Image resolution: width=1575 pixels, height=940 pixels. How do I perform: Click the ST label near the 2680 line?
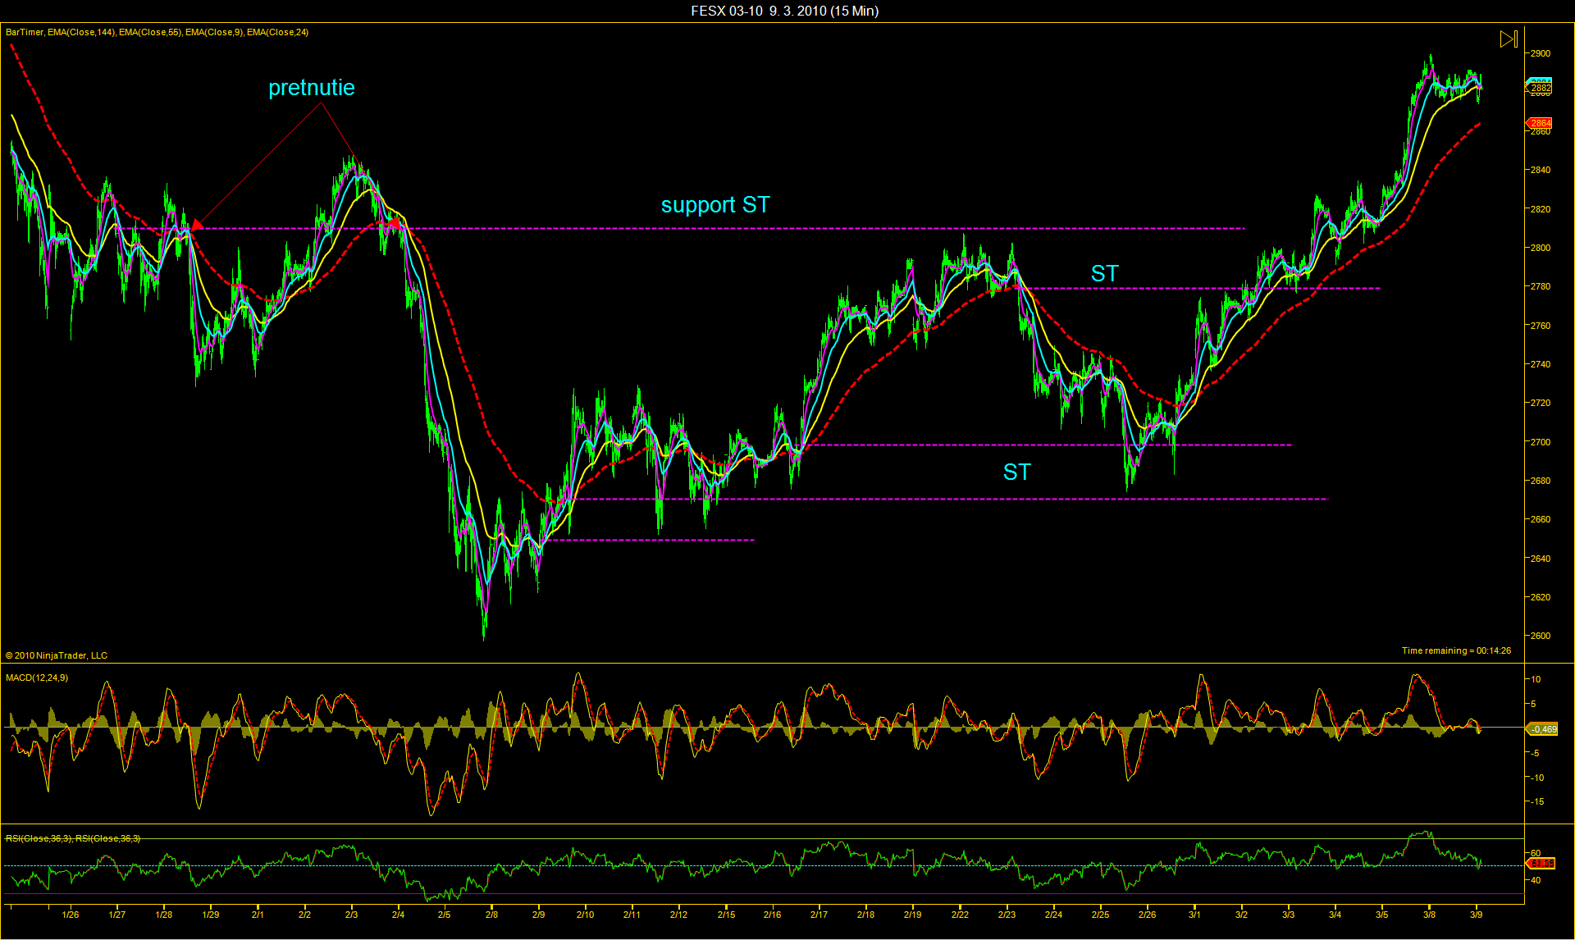coord(1016,472)
